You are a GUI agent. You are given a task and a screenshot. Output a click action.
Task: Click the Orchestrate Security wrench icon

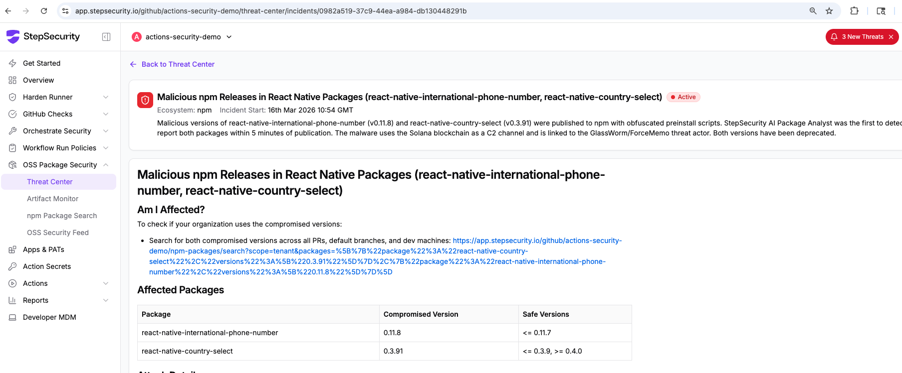[12, 131]
